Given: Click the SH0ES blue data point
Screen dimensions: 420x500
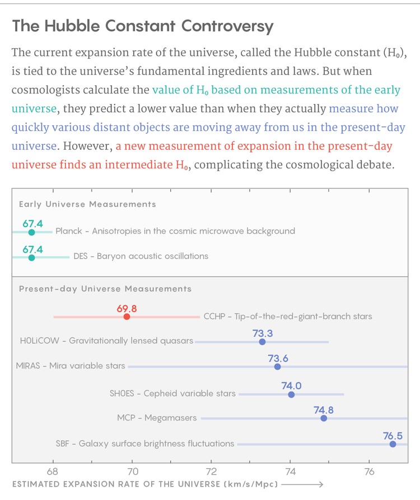Looking at the screenshot, I should coord(291,394).
